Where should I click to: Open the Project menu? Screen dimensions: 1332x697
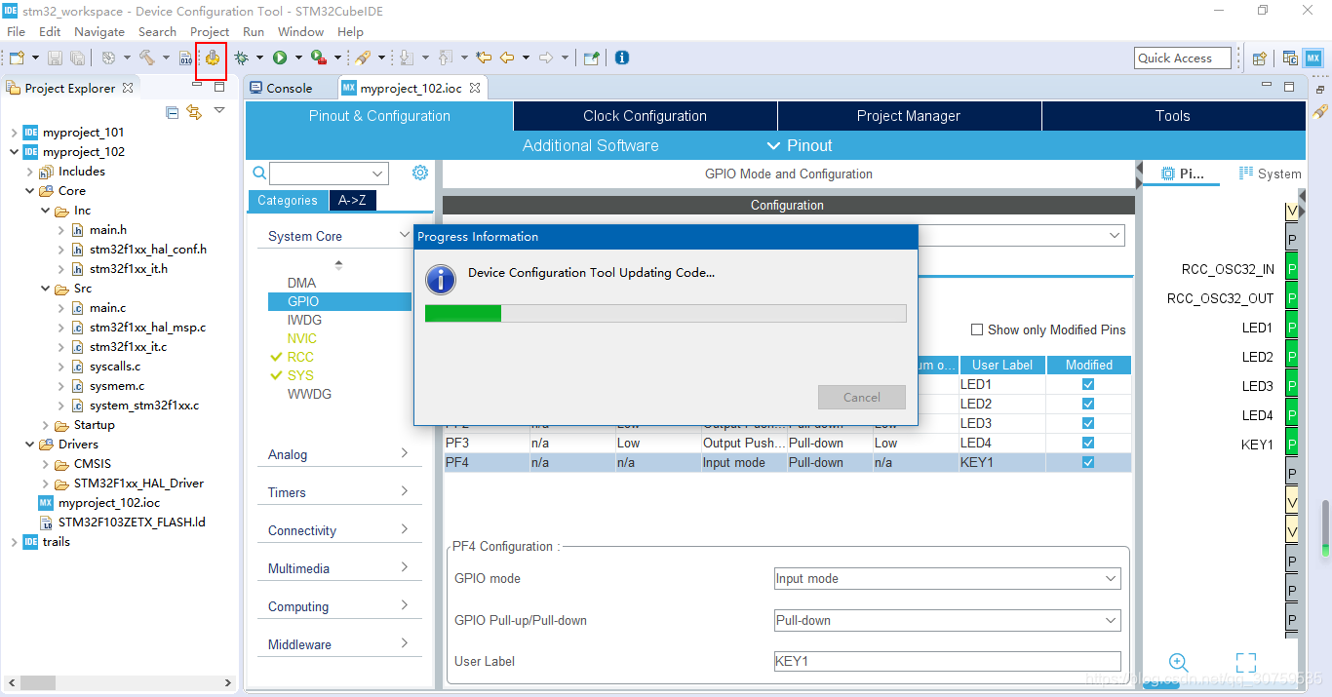tap(210, 32)
